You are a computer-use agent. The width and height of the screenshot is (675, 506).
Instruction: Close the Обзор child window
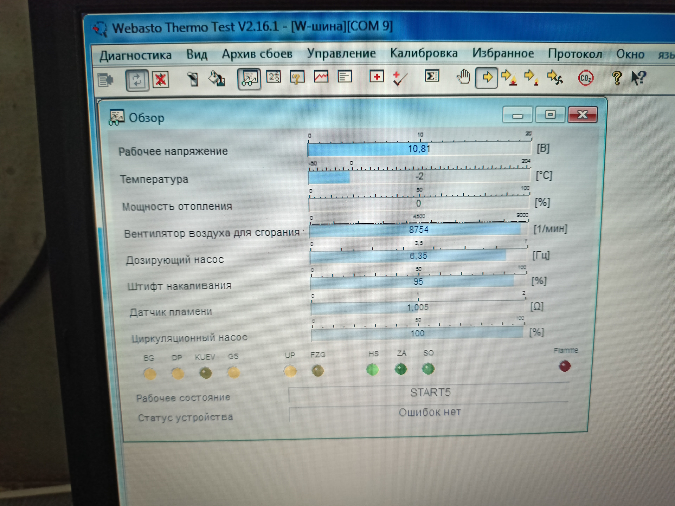coord(583,115)
